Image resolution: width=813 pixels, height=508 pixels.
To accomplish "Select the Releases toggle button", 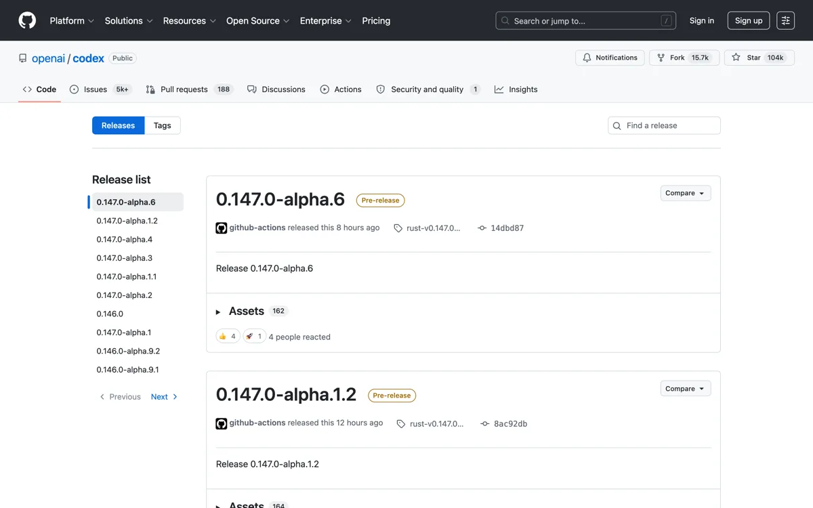I will 119,125.
